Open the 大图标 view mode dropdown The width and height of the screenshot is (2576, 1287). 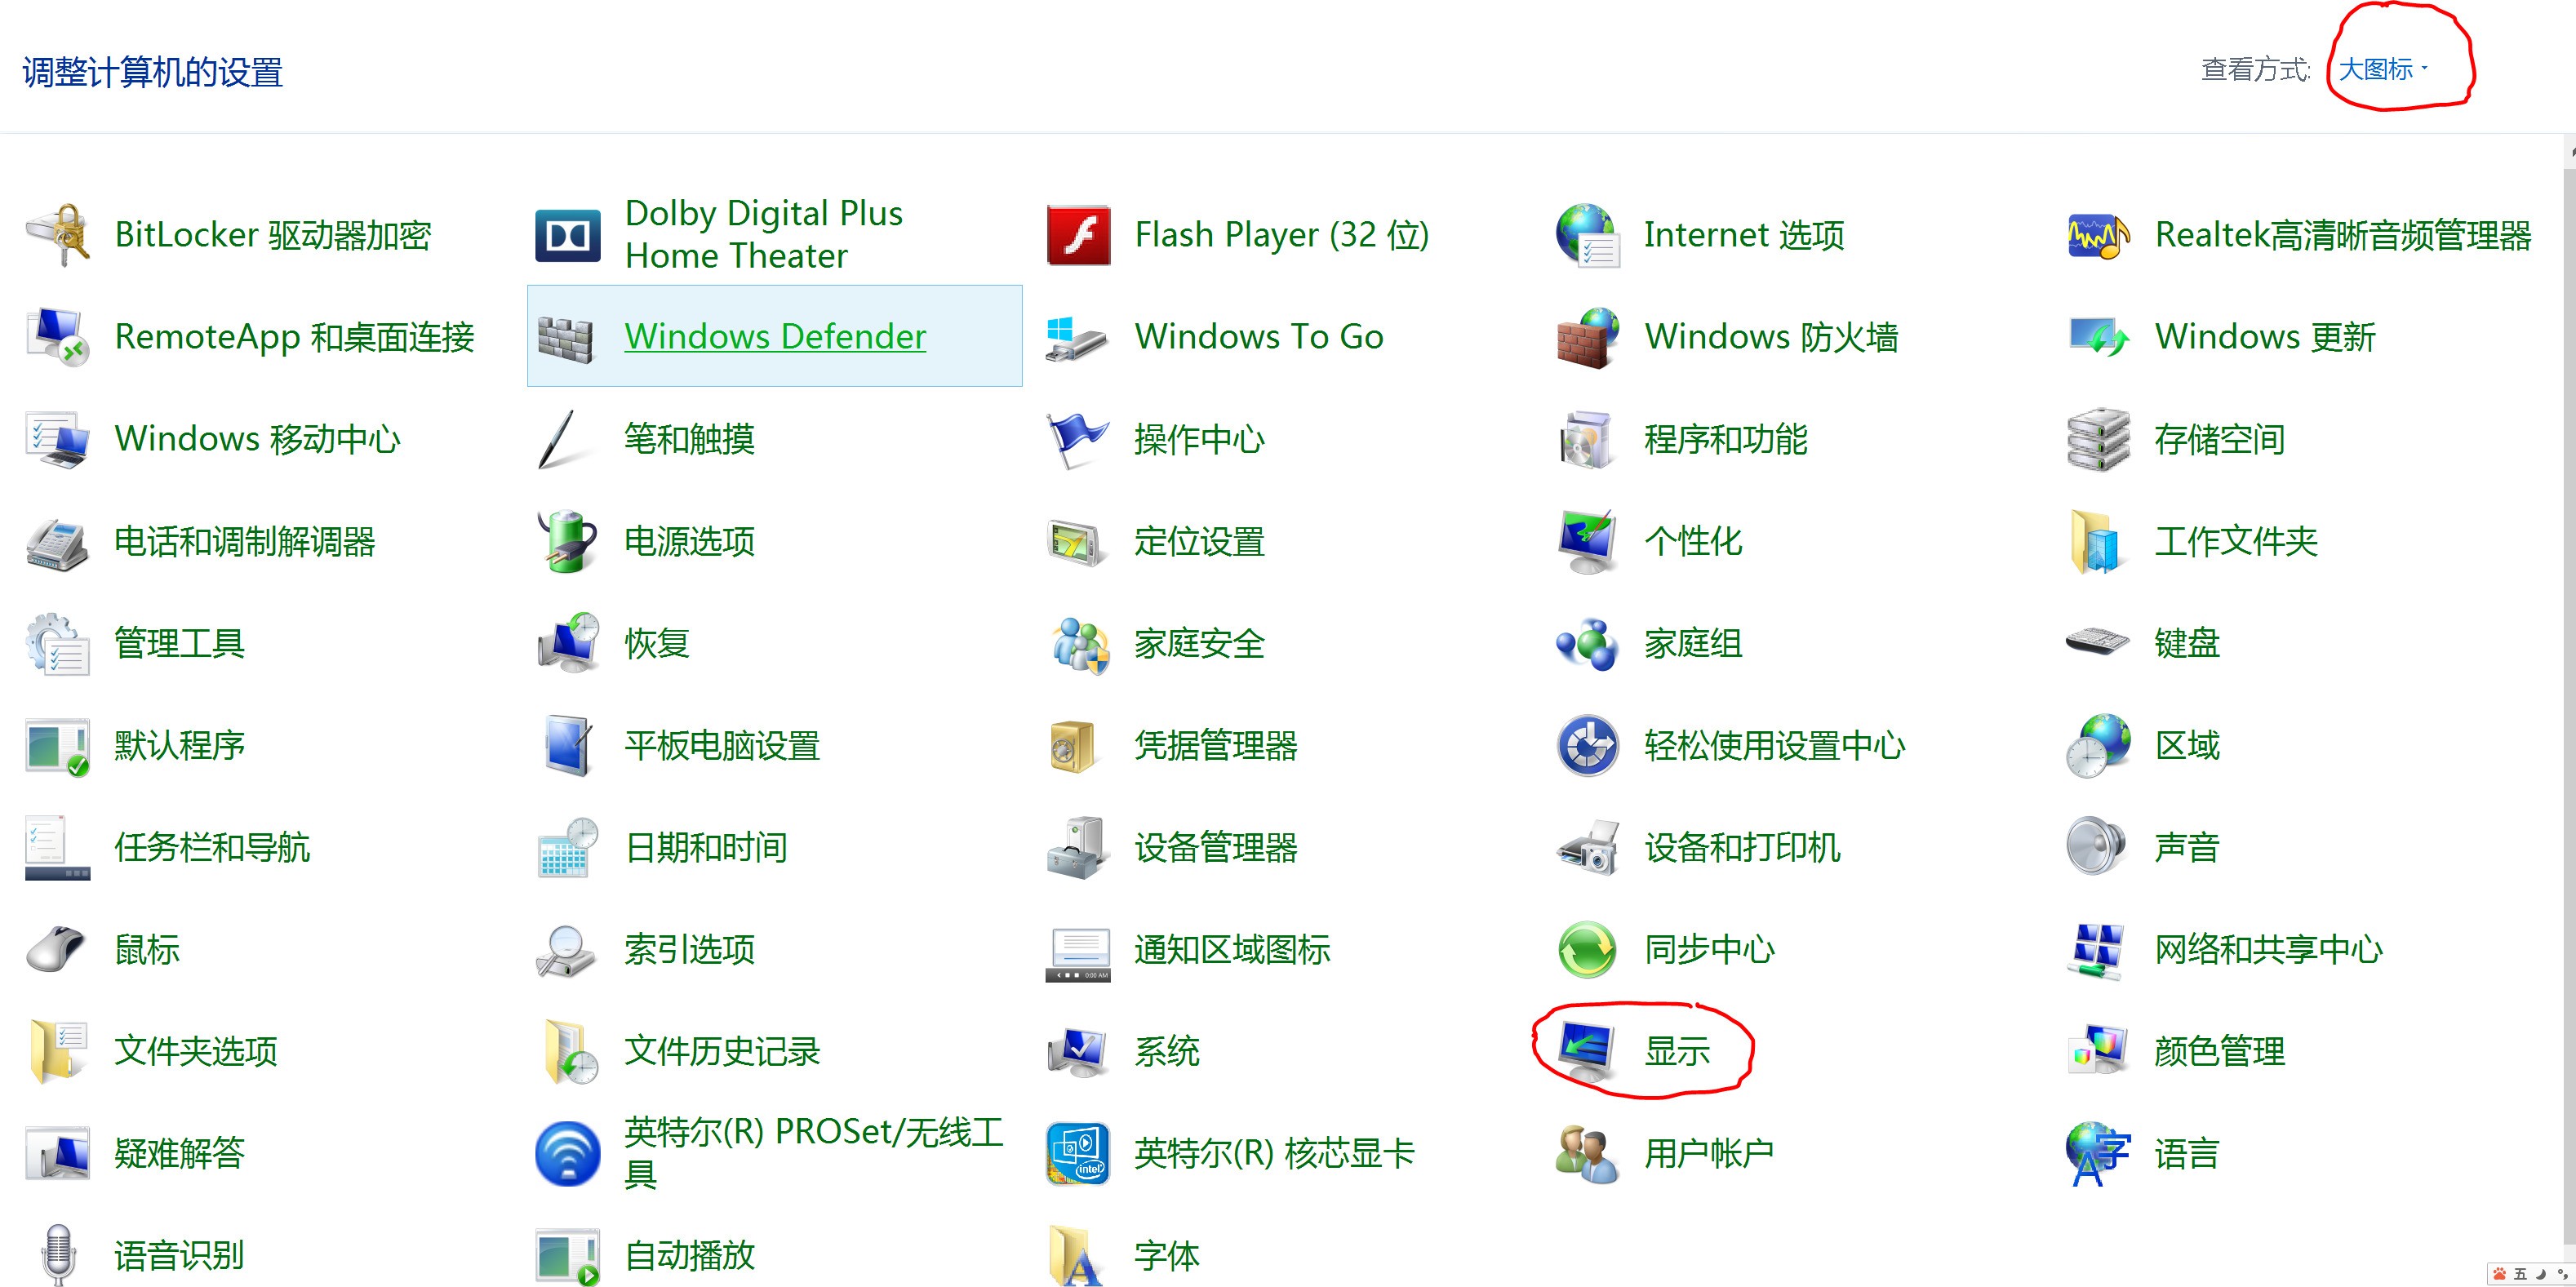tap(2383, 69)
